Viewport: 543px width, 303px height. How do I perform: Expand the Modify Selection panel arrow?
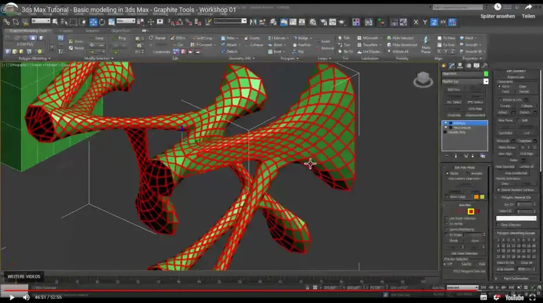(x=112, y=58)
